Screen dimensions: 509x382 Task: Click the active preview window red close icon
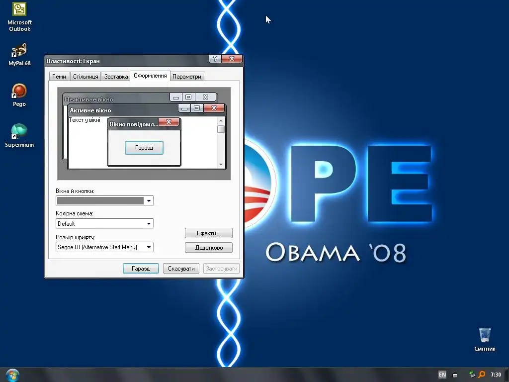214,108
